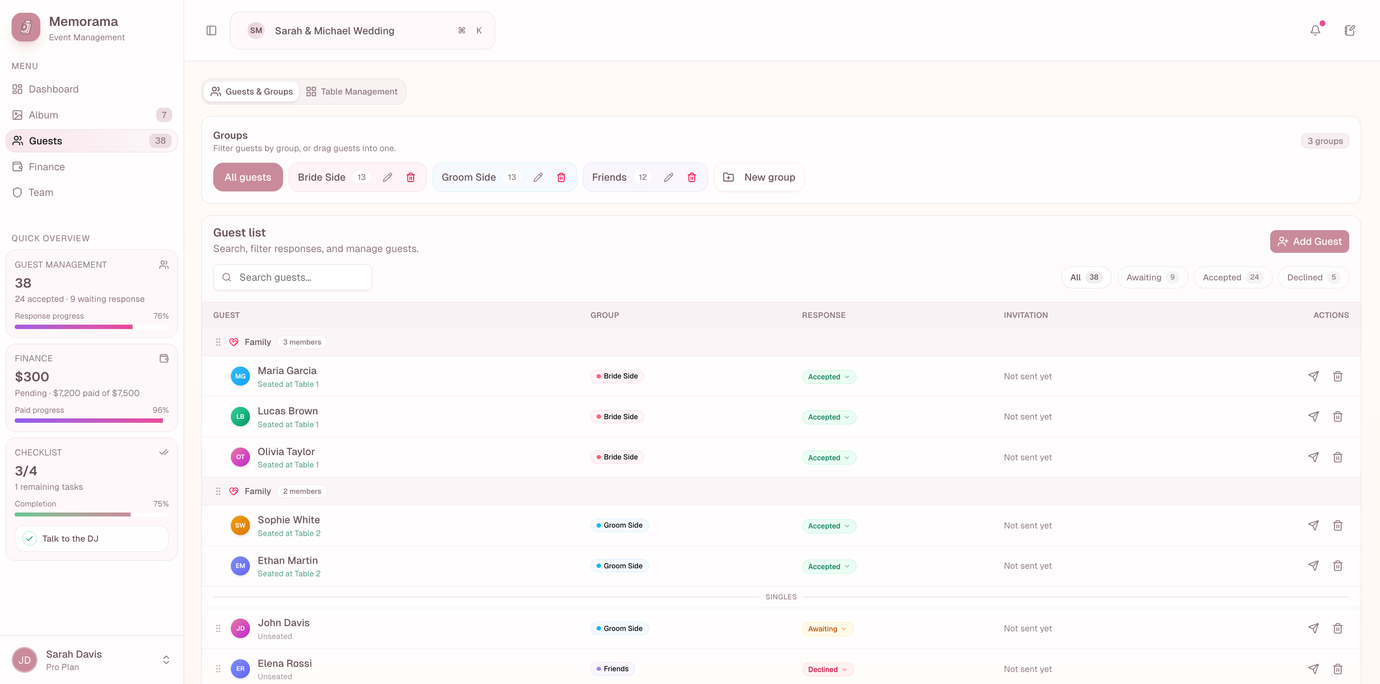Go to Album in sidebar
The width and height of the screenshot is (1380, 684).
point(91,115)
